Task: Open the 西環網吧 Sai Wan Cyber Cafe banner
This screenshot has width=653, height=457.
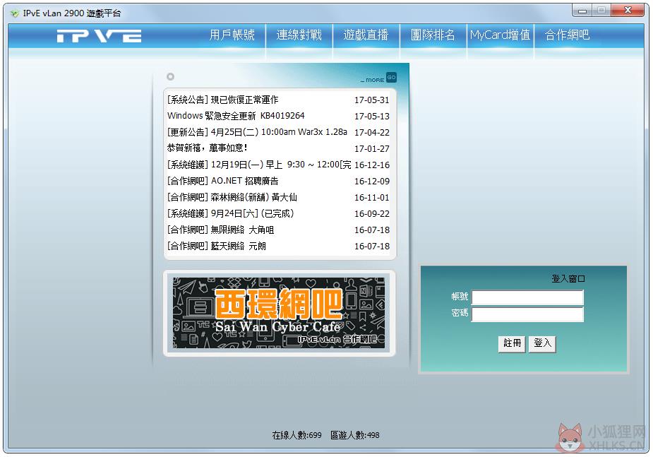Action: 279,314
